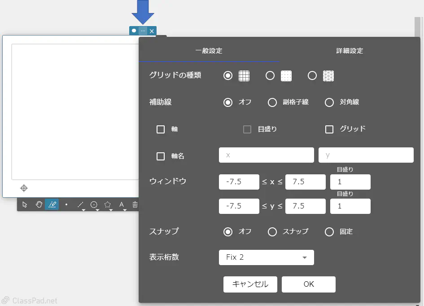Open the Fix 2 display digits dropdown
Image resolution: width=424 pixels, height=306 pixels.
point(266,257)
